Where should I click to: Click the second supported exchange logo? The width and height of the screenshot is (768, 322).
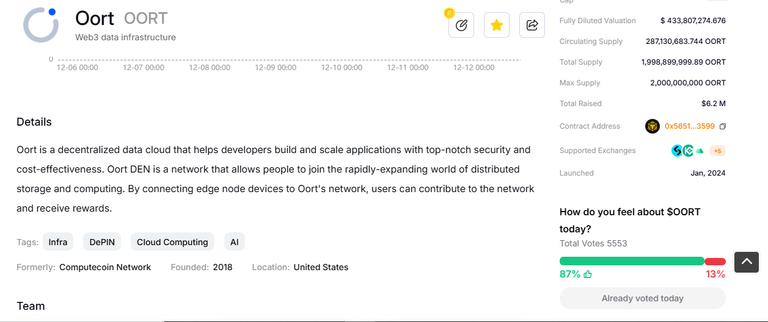coord(688,151)
